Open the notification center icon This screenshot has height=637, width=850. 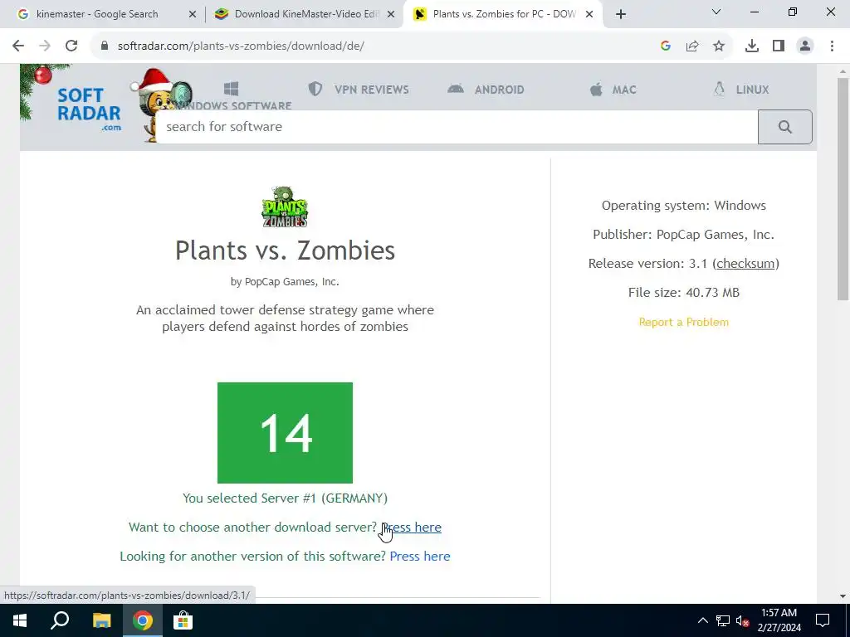click(x=823, y=620)
